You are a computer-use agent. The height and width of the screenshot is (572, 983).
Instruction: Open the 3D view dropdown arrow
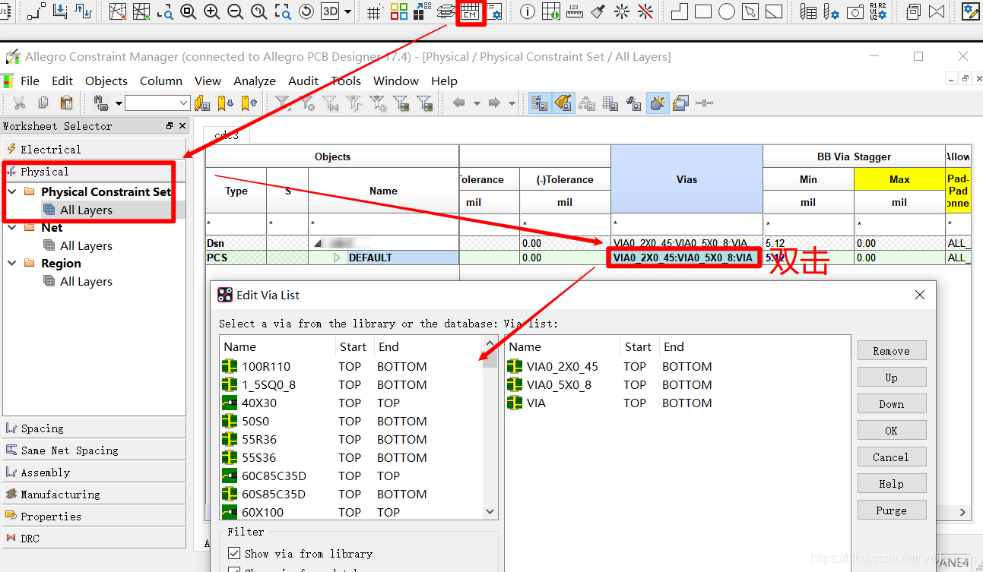pos(348,12)
